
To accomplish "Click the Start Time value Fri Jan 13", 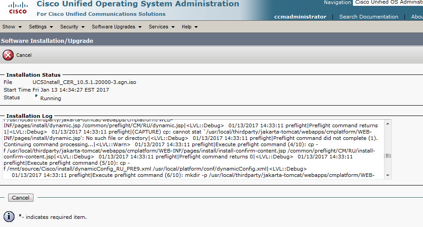I will (71, 90).
